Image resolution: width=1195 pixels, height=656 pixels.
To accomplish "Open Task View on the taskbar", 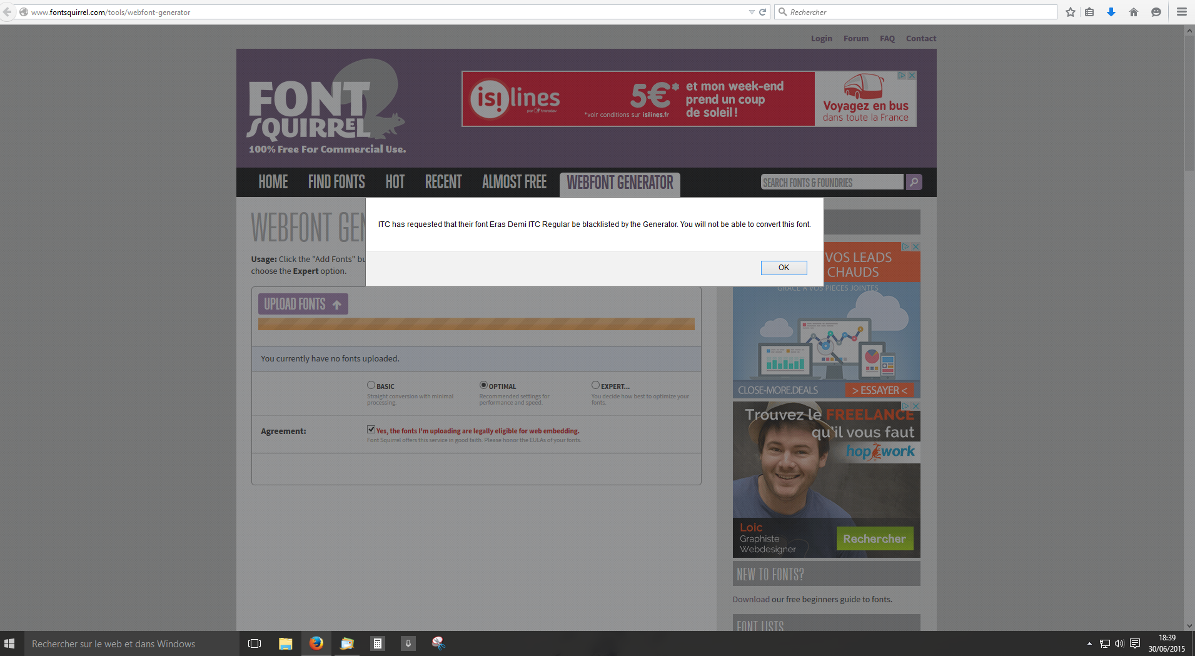I will (255, 643).
